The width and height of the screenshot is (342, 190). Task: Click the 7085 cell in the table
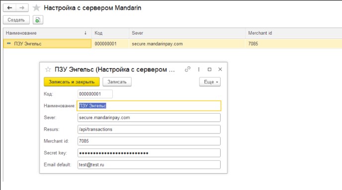pos(294,44)
